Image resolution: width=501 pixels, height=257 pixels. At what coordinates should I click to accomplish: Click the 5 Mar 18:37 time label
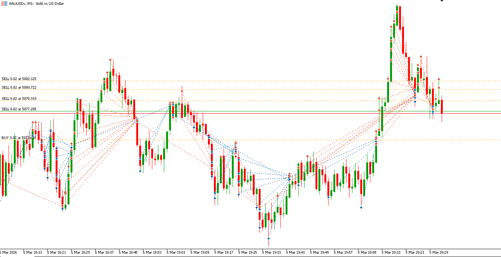[104, 252]
